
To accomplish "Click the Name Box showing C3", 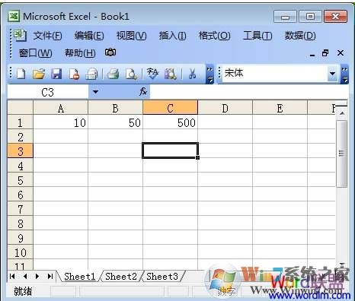I will [x=48, y=92].
